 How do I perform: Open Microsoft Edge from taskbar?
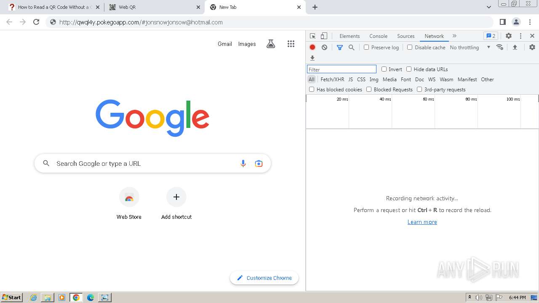(91, 298)
